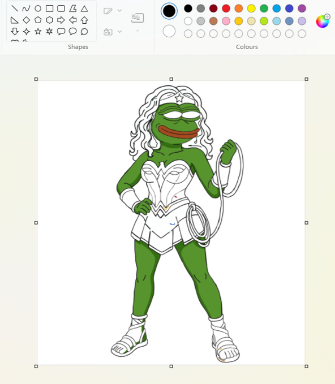The height and width of the screenshot is (384, 335).
Task: Select the Right arrow shape
Action: pos(61,20)
